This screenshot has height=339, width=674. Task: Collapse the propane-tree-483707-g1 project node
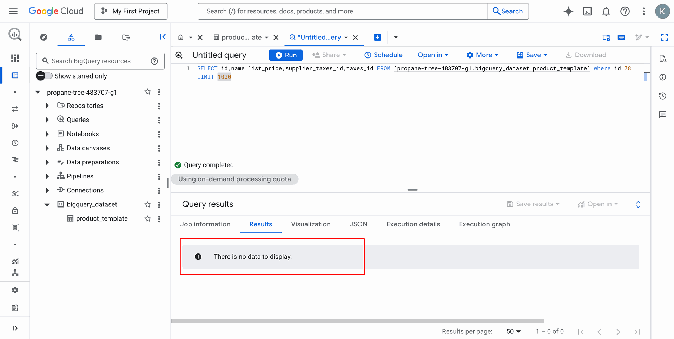point(38,92)
